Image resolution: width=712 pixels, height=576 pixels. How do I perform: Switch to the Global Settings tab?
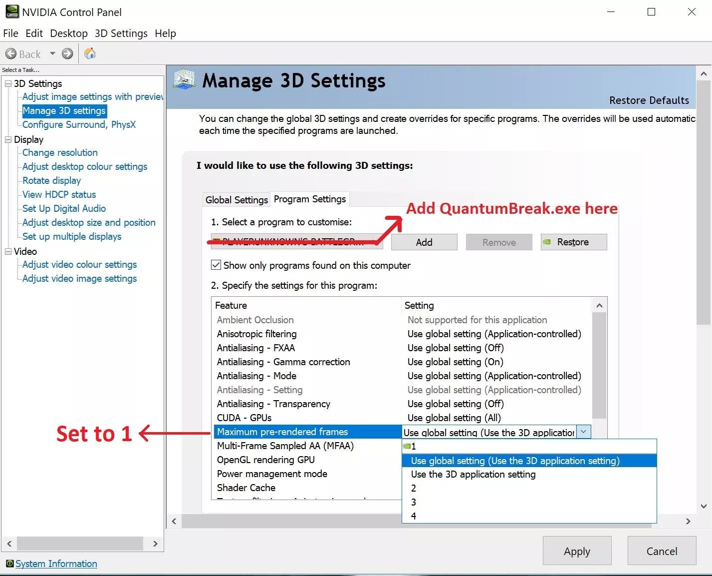coord(237,200)
